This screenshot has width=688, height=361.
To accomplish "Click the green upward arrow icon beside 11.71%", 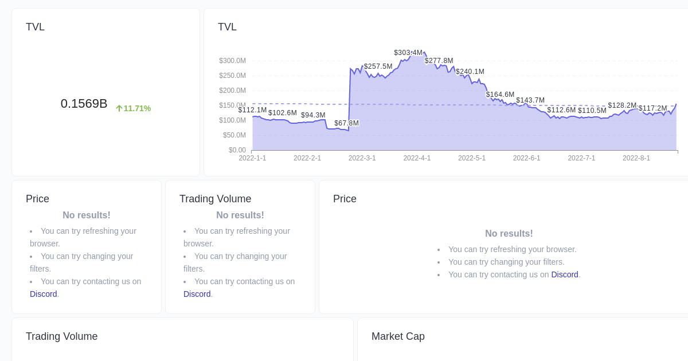I will click(120, 108).
